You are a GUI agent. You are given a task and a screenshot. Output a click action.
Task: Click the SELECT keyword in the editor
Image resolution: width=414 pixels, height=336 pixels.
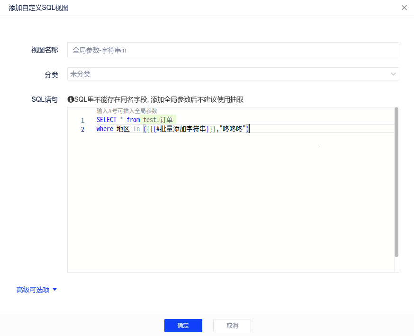tap(106, 120)
